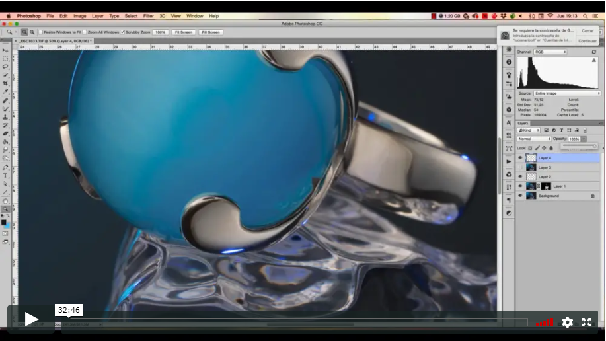Select the Zoom tool in toolbox
The image size is (606, 341).
pos(5,209)
